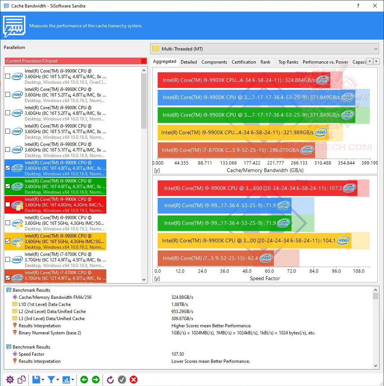Expand the save icon dropdown arrow
This screenshot has width=384, height=386.
pos(43,380)
